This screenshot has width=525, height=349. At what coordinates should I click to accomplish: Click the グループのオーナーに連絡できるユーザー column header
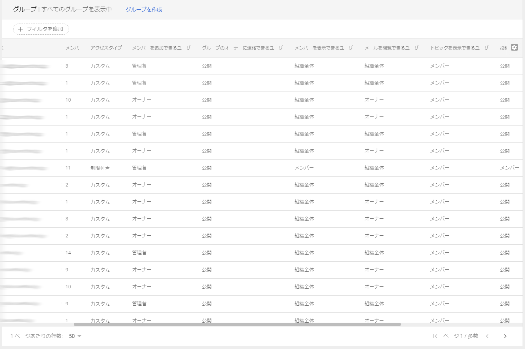244,48
